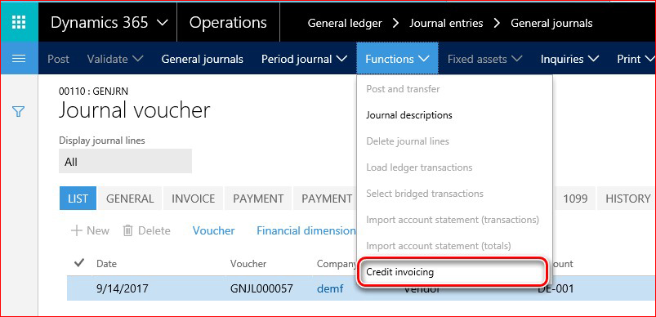Collapse the Functions menu

[398, 59]
